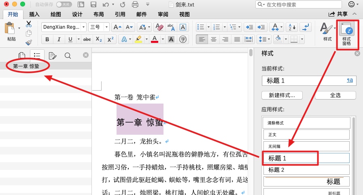The height and width of the screenshot is (195, 363).
Task: Click the 全选 button
Action: click(x=335, y=95)
